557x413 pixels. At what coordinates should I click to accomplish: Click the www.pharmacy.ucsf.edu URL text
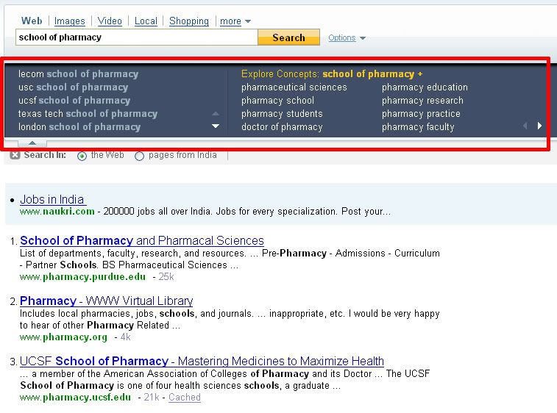[75, 398]
